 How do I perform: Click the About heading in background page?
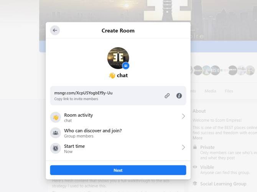[199, 111]
